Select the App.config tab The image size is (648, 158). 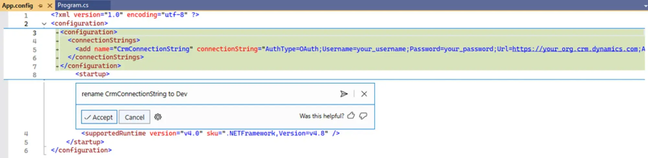point(17,5)
